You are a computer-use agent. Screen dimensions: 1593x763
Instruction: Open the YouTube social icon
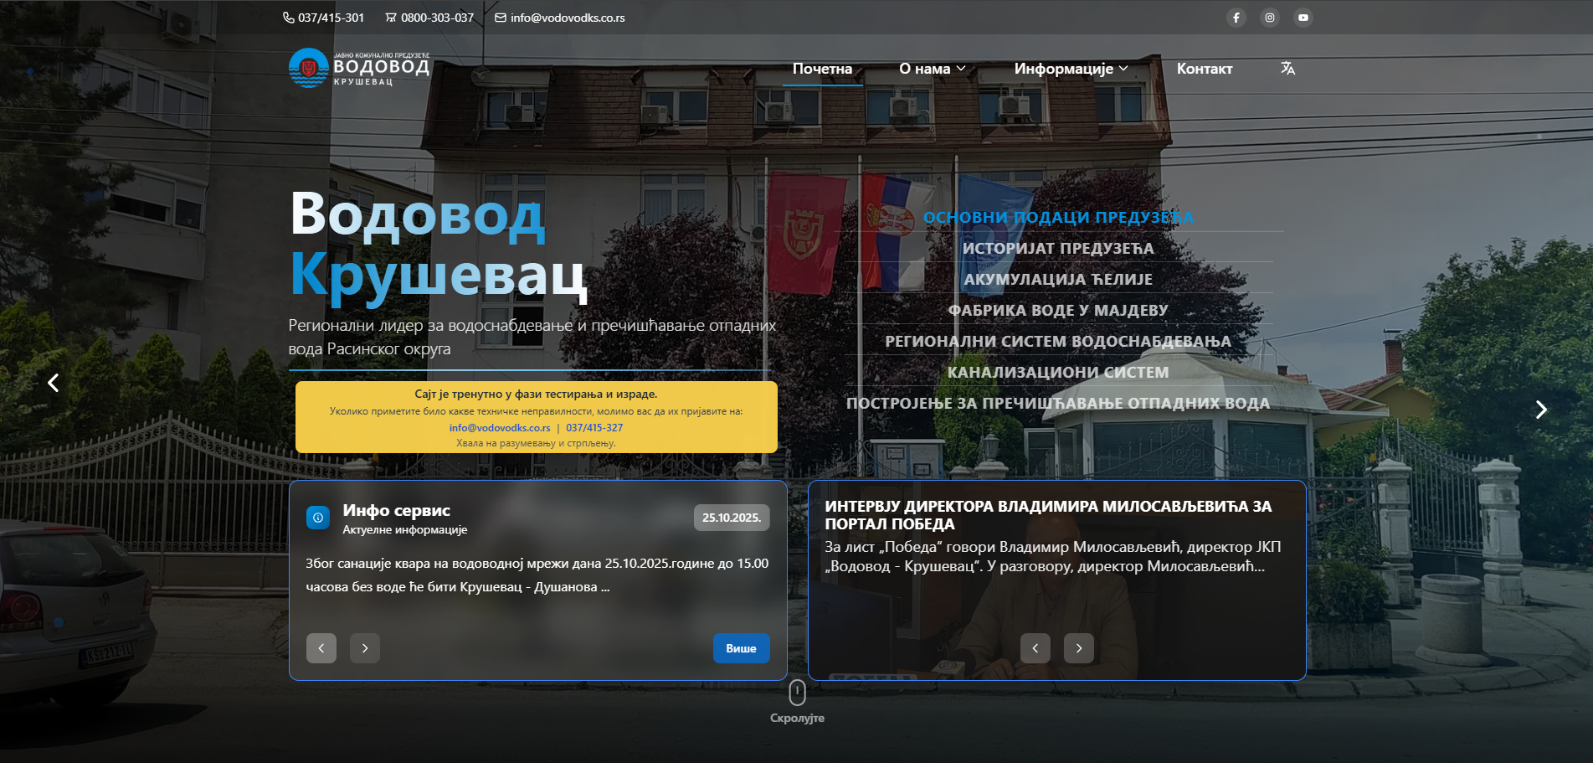tap(1303, 18)
